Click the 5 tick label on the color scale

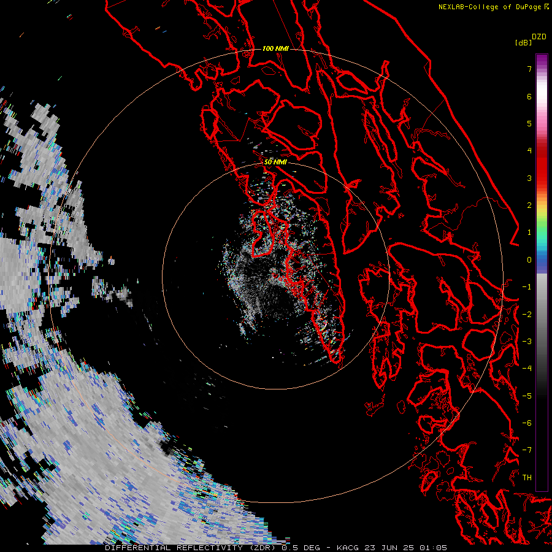point(529,123)
